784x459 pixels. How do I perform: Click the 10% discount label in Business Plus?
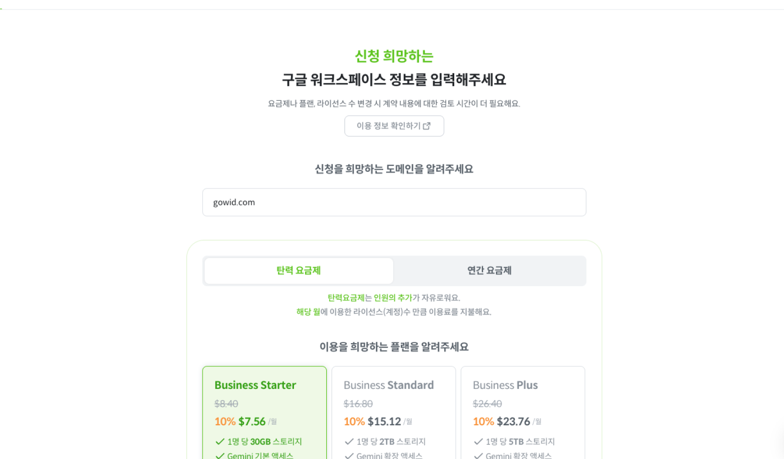pos(483,422)
